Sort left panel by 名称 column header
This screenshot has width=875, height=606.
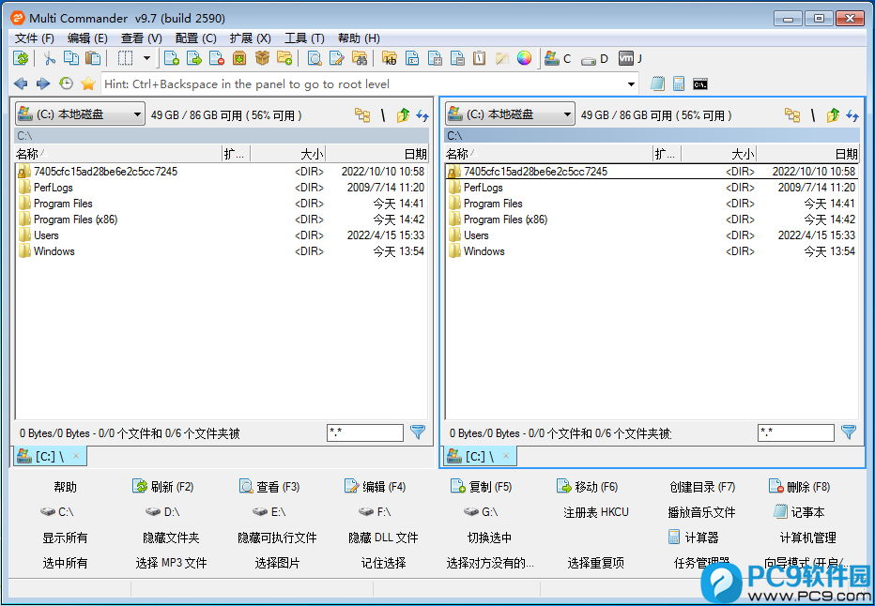[x=117, y=154]
